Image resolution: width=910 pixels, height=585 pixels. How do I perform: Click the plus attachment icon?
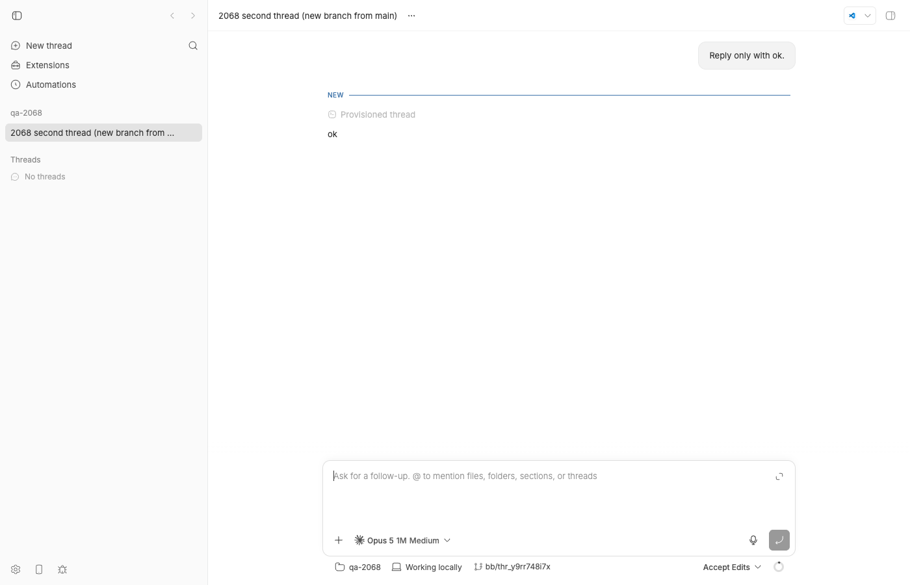tap(339, 540)
